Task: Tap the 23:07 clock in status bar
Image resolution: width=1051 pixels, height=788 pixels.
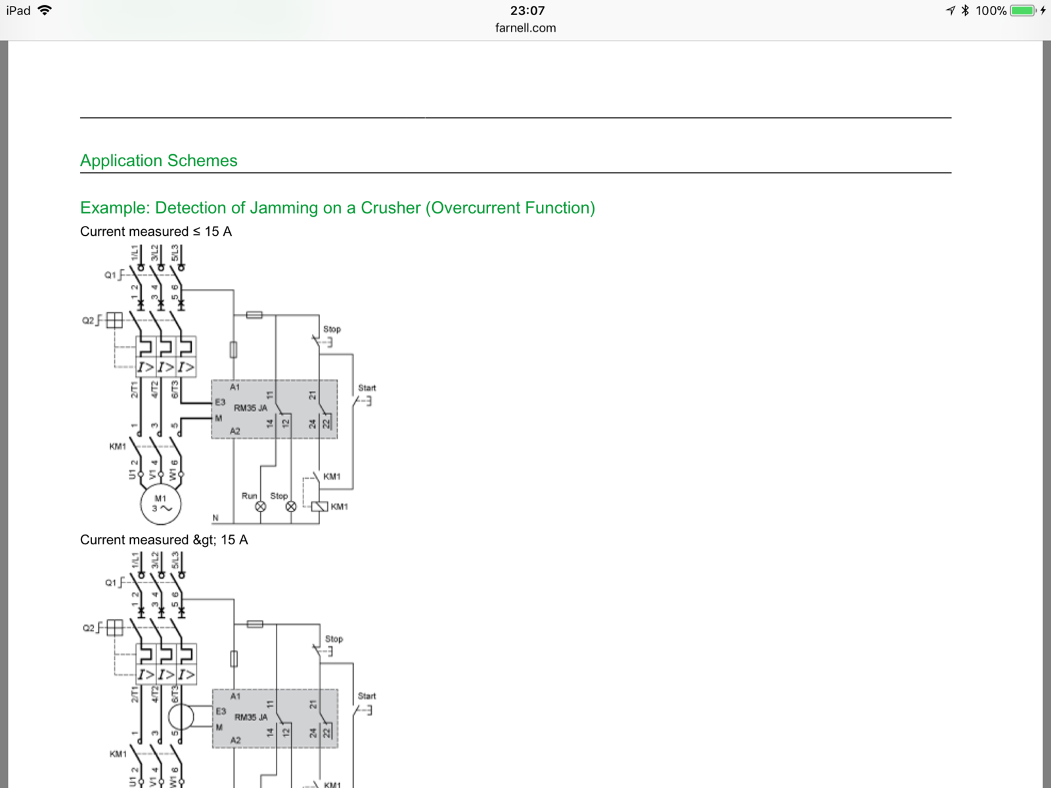Action: (x=527, y=11)
